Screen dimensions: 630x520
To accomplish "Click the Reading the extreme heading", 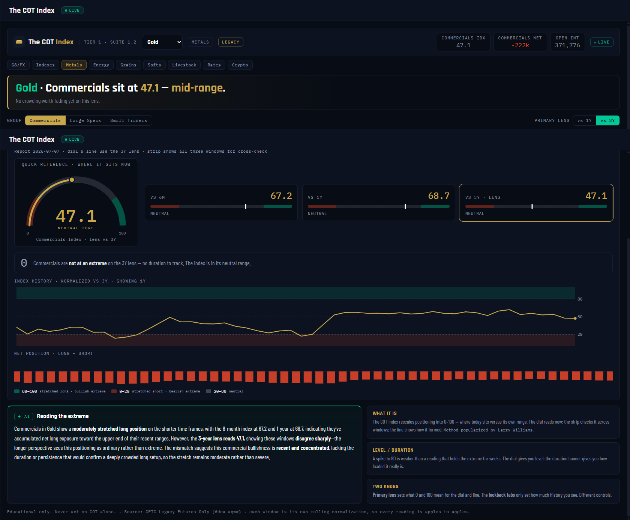I will click(x=63, y=416).
